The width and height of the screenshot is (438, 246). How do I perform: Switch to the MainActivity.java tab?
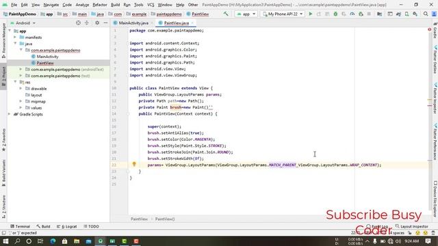(x=133, y=23)
